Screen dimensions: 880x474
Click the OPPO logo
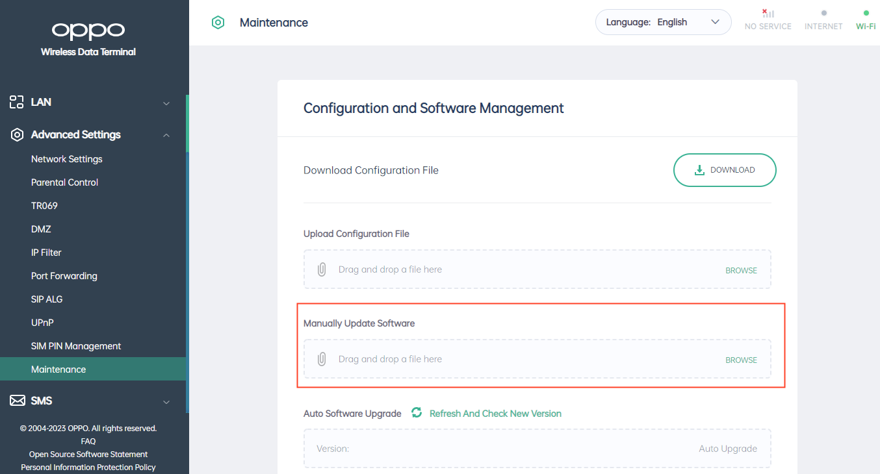pos(88,31)
